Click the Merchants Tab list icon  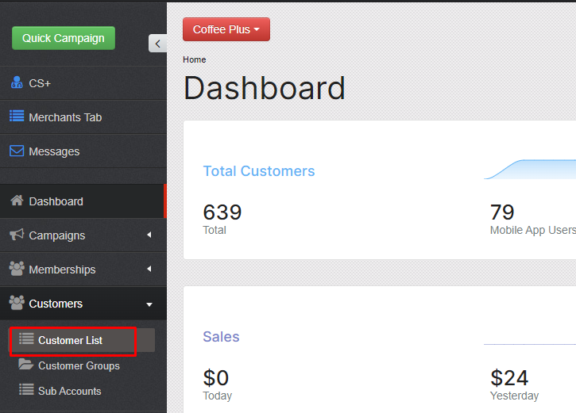[17, 117]
